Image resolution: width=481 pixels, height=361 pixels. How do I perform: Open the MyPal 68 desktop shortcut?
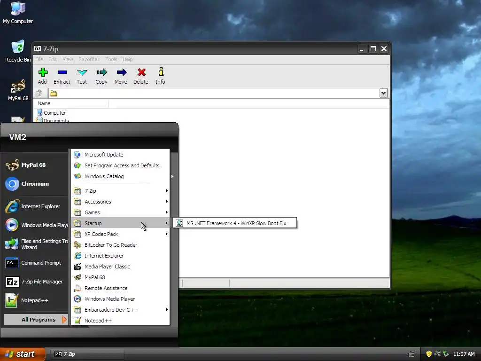click(x=18, y=90)
